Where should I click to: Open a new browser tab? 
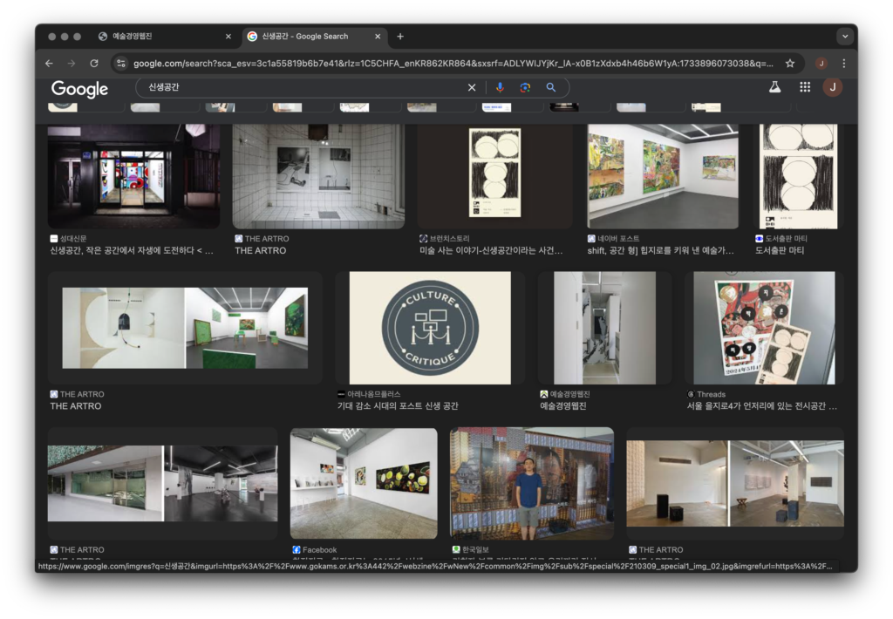(400, 37)
